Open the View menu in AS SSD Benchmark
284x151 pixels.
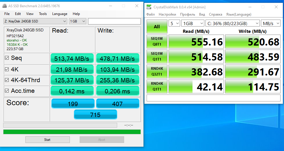(30, 14)
